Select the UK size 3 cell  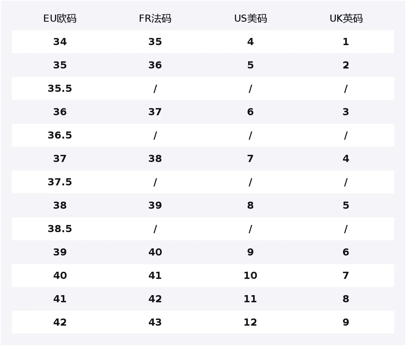click(346, 112)
